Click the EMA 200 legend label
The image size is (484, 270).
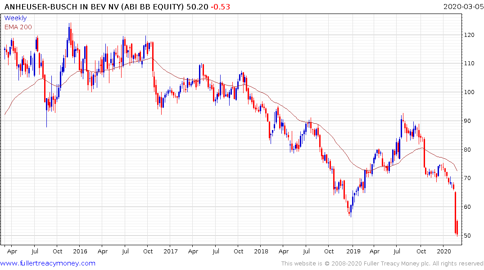[18, 27]
